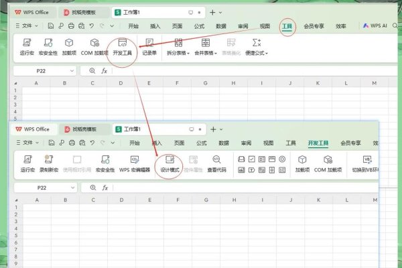This screenshot has width=402, height=268.
Task: Click undo arrow in 开发工具 window toolbar
Action: tap(92, 143)
